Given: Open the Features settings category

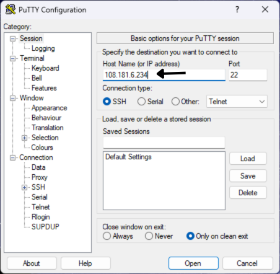Looking at the screenshot, I should [x=44, y=88].
